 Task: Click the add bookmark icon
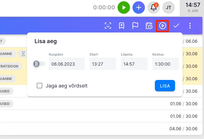click(x=122, y=26)
